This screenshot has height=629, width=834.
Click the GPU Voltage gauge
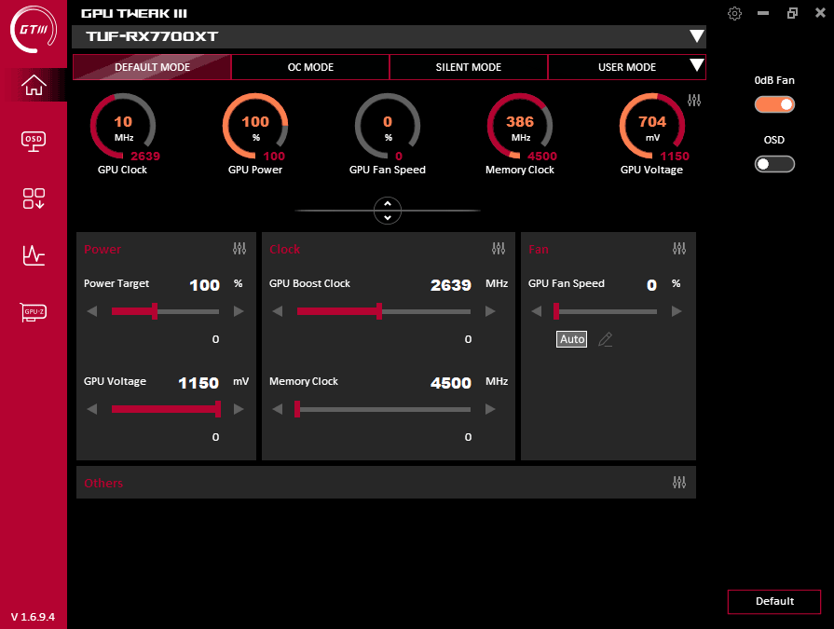pyautogui.click(x=652, y=127)
